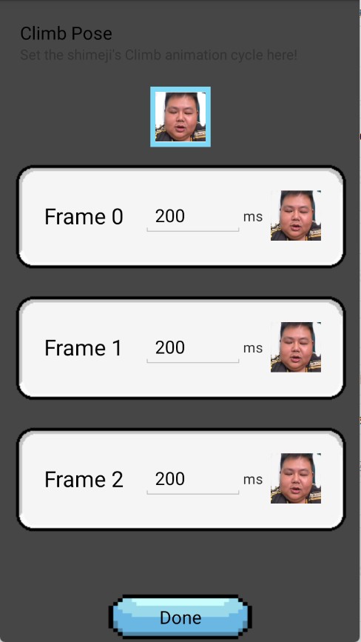Click the ms unit beside Frame 2
Screen dimensions: 361x642
pyautogui.click(x=253, y=480)
